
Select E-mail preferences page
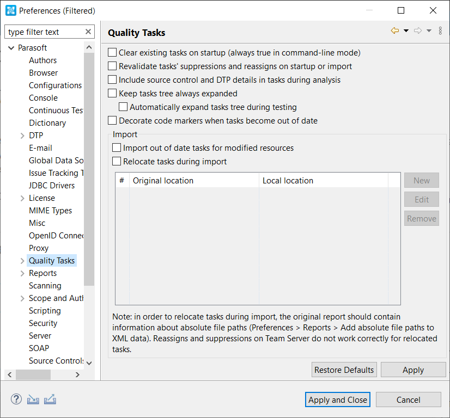coord(40,148)
